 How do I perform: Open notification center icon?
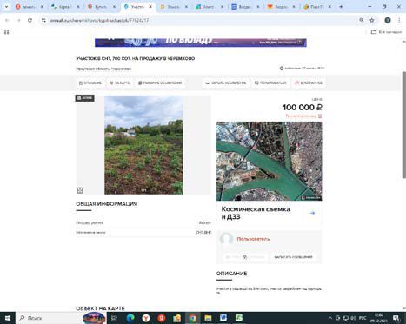click(x=396, y=318)
